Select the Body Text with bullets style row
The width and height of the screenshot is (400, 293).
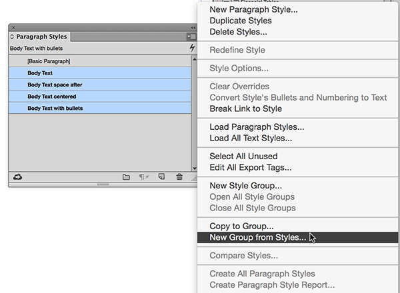coord(100,108)
